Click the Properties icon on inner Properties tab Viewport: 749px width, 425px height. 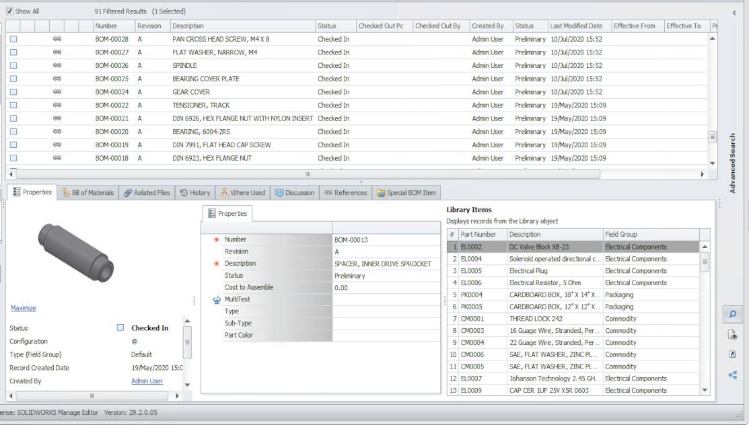(x=211, y=213)
